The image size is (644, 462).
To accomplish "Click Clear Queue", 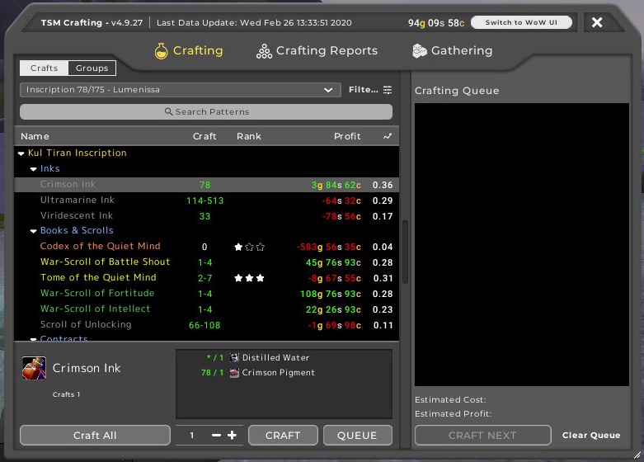I will (591, 436).
